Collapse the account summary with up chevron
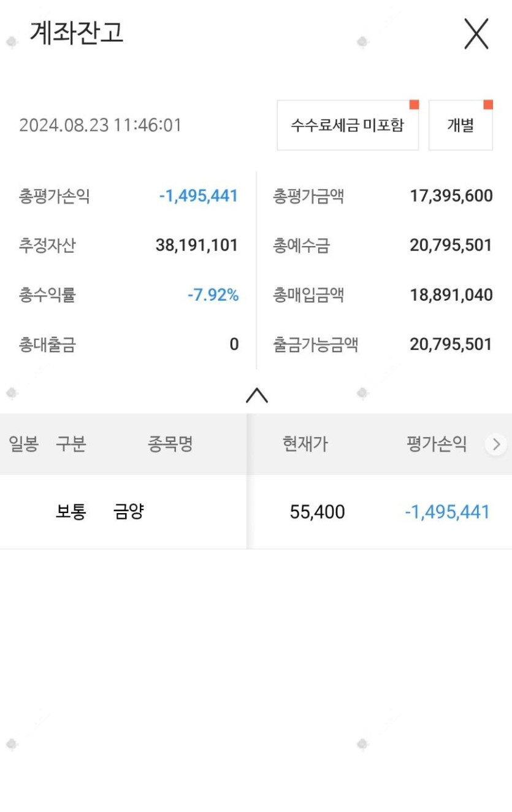 (256, 395)
